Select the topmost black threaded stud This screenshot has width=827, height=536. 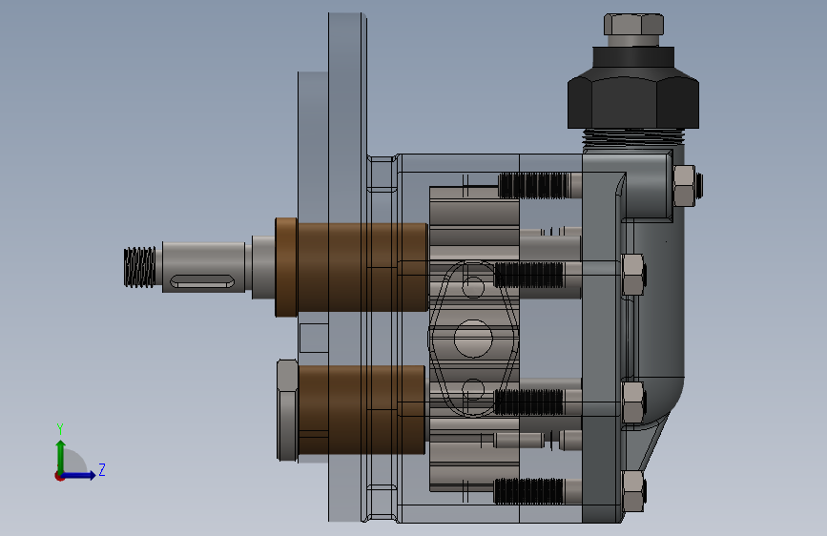[x=533, y=186]
